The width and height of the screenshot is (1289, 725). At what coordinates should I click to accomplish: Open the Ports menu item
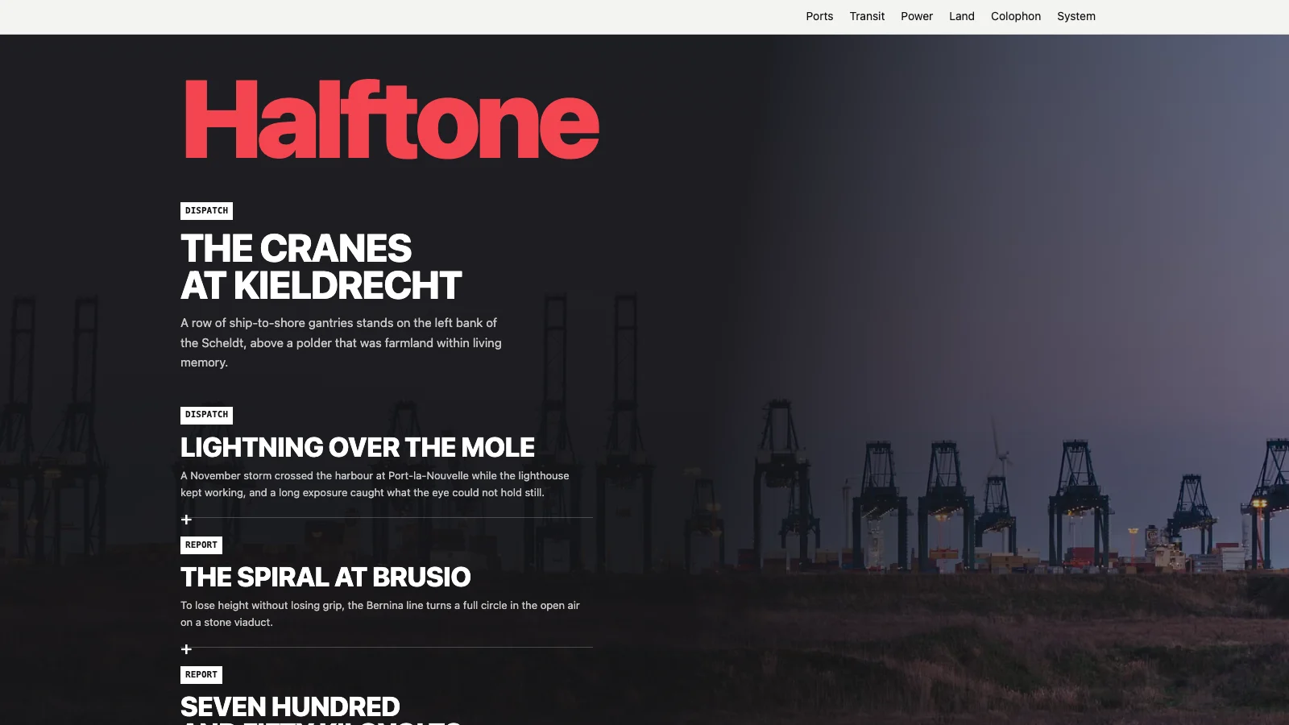tap(819, 16)
